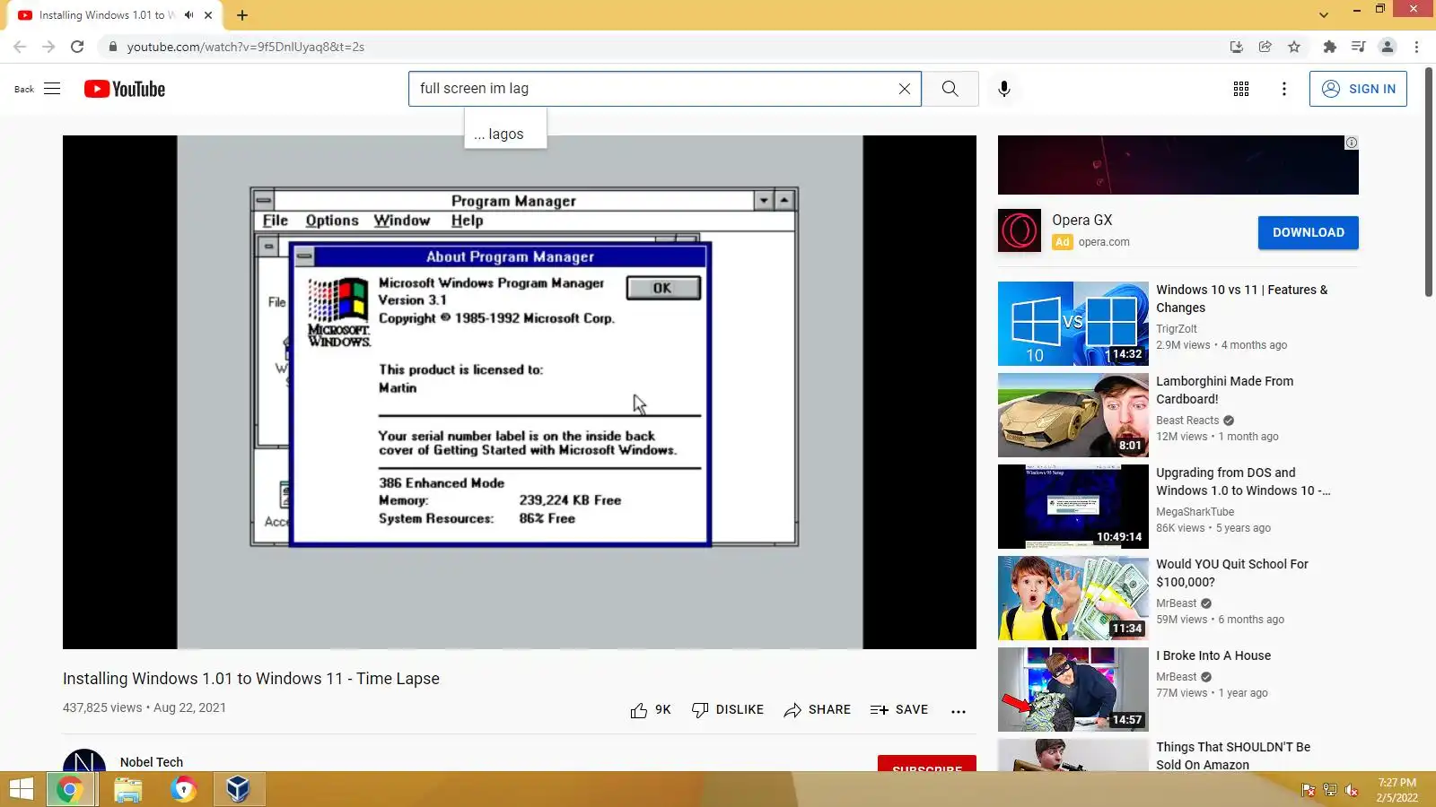Open the Would YOU Quit School thumbnail

(1073, 598)
